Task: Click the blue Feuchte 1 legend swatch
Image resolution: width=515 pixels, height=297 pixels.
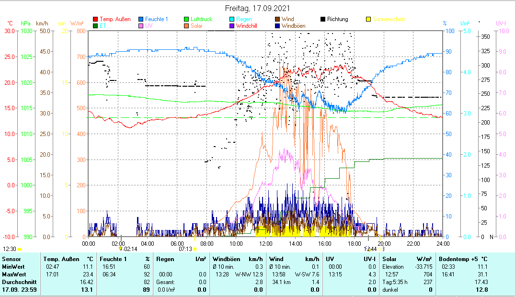Action: click(x=141, y=20)
